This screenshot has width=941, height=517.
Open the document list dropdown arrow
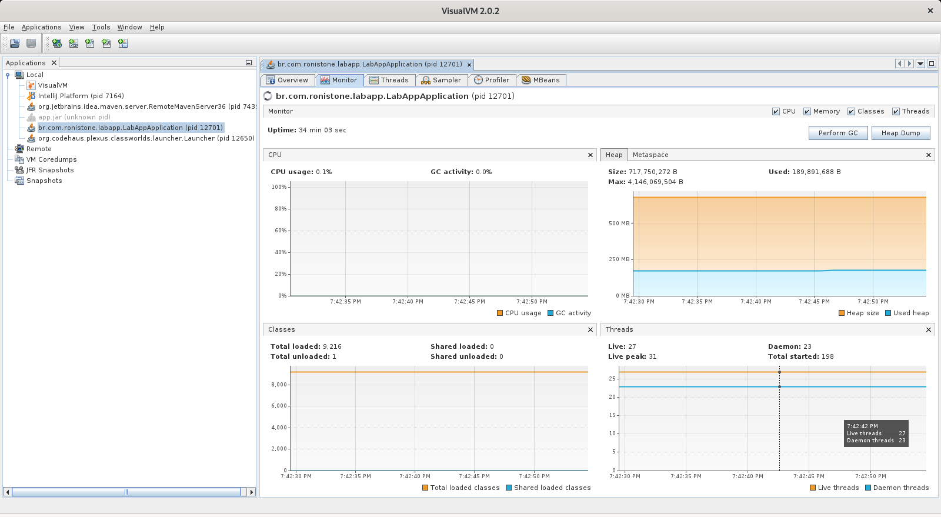click(x=920, y=64)
